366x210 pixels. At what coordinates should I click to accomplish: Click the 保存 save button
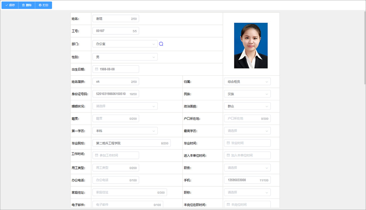point(10,5)
